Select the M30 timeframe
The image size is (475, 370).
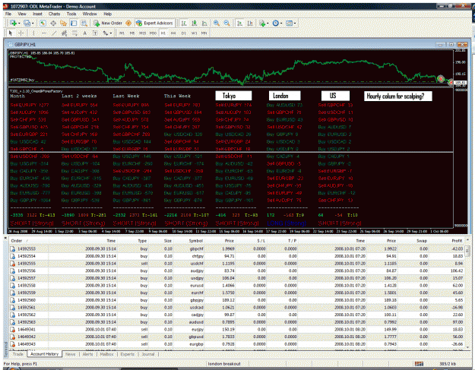[x=153, y=33]
